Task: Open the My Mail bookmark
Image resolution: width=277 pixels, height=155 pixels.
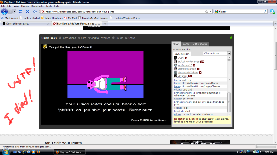Action: (x=70, y=18)
